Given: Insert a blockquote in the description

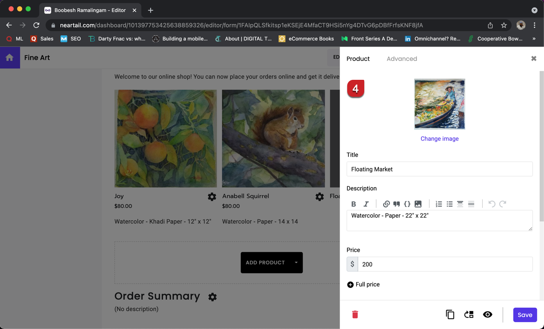Looking at the screenshot, I should click(x=397, y=204).
